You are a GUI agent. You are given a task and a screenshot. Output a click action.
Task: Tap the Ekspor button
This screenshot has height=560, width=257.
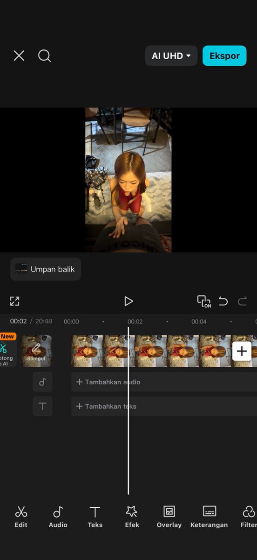224,56
